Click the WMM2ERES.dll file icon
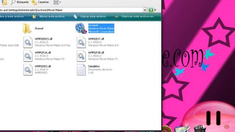Screen dimensions: 235x132 point(28,42)
